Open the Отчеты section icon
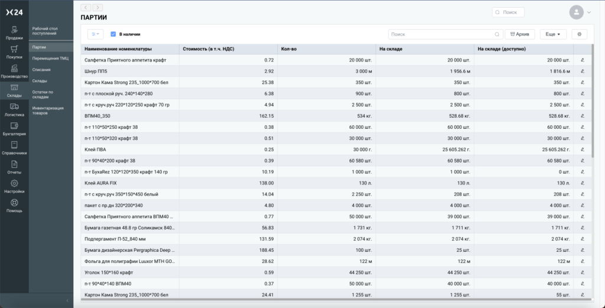This screenshot has width=605, height=308. [14, 164]
